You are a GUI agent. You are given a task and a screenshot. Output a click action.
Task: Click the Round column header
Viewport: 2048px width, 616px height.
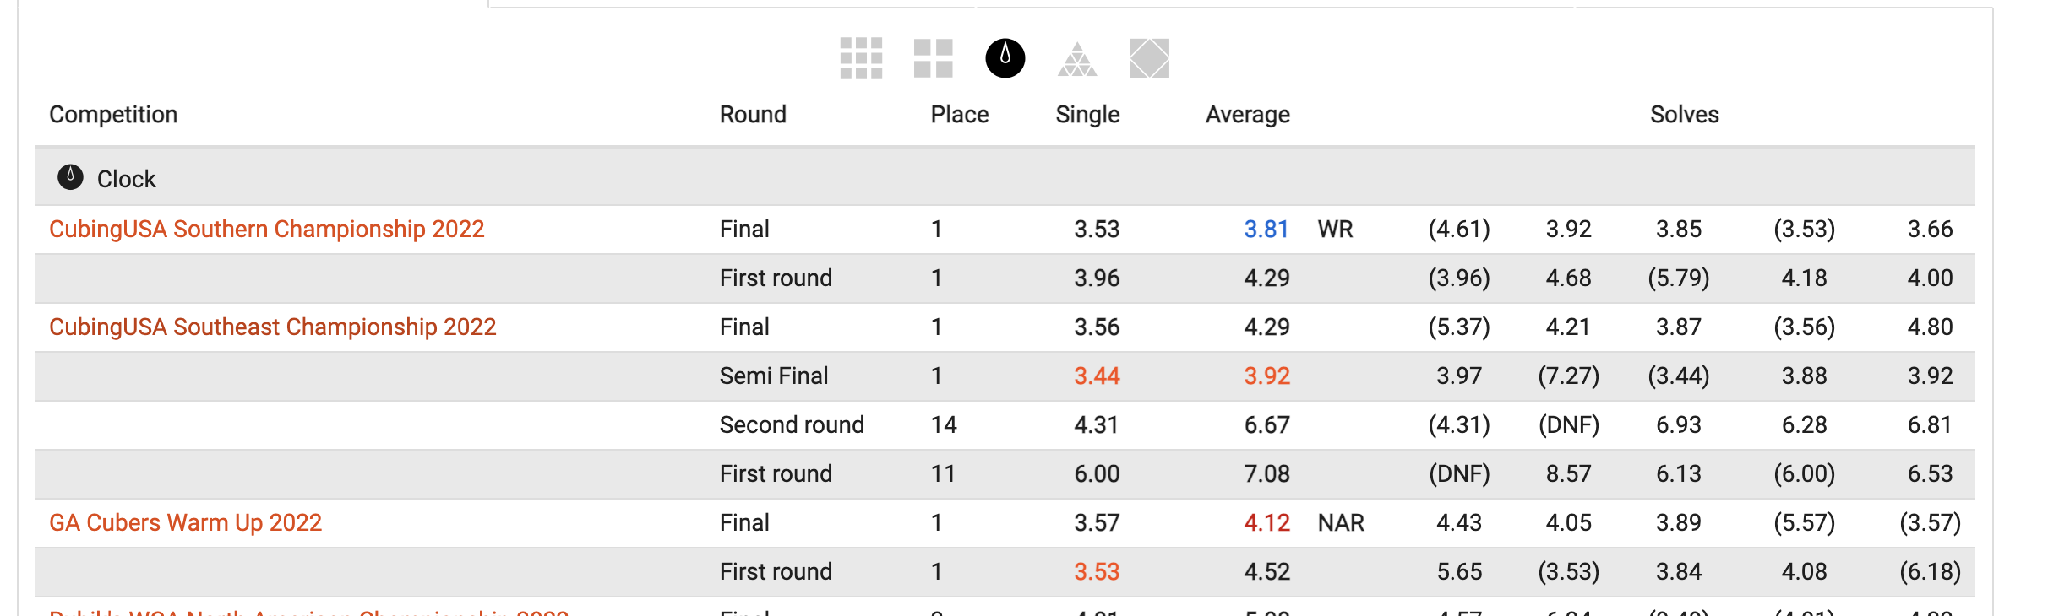753,114
